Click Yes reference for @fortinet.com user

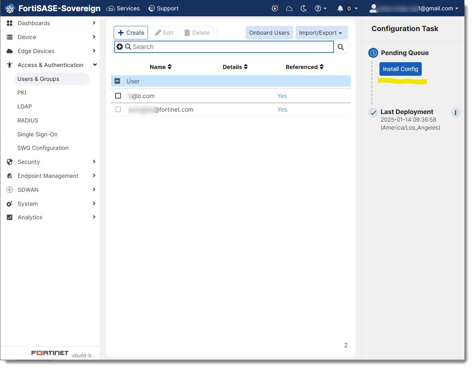click(x=282, y=110)
